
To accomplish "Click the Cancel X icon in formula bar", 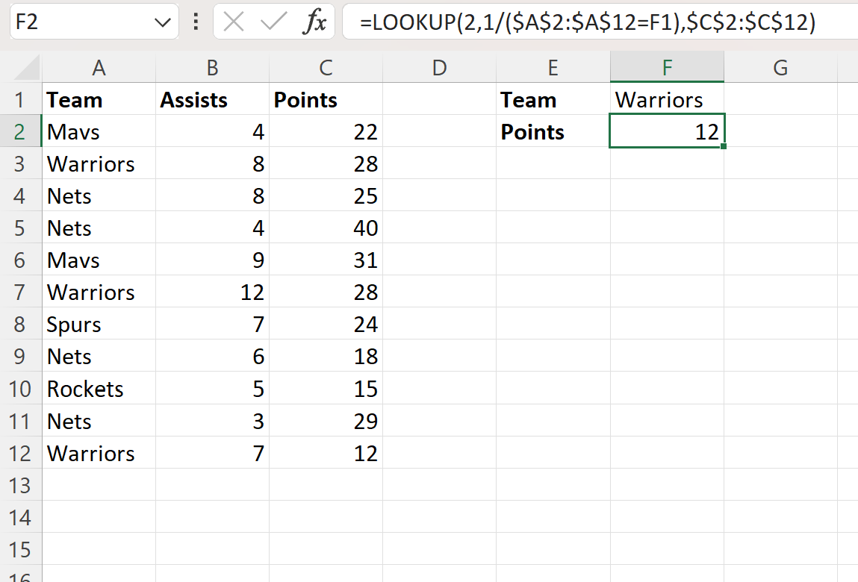I will pos(234,23).
